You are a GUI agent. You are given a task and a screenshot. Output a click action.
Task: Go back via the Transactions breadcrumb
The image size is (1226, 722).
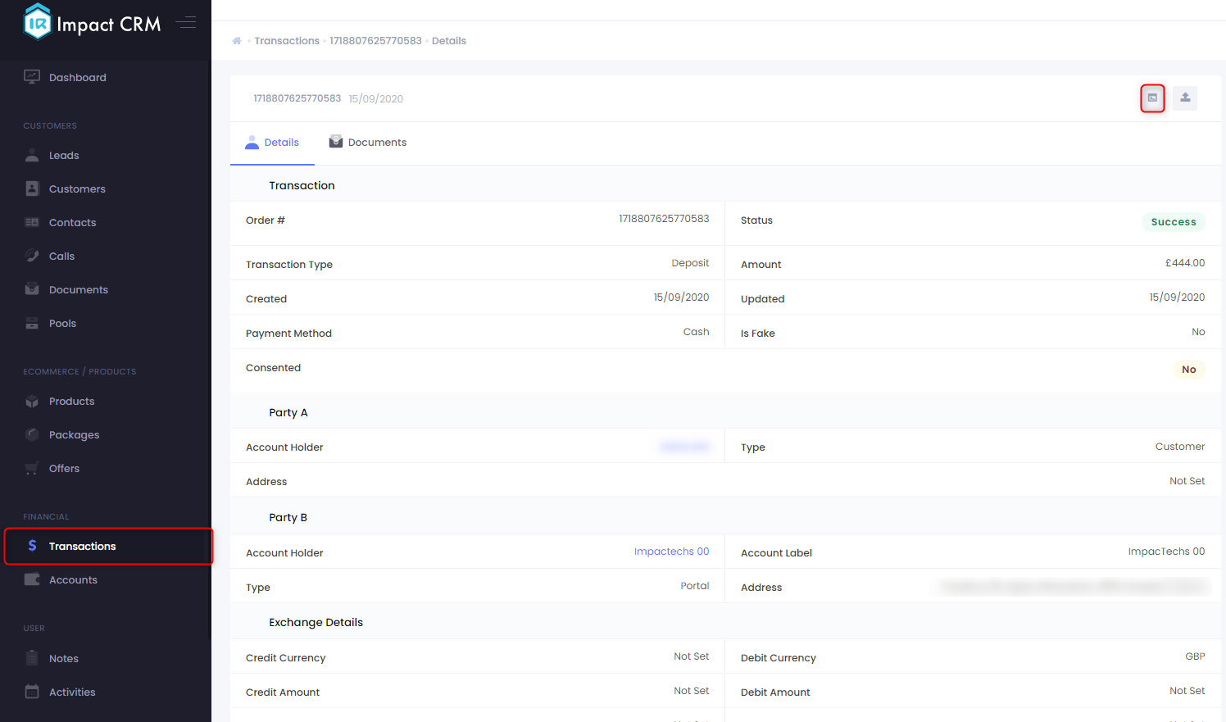point(287,40)
